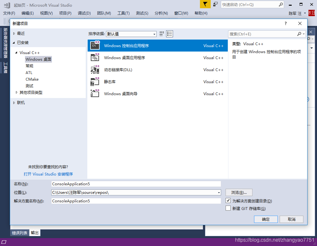317x246 pixels.
Task: Click the 取消 button
Action: point(291,219)
